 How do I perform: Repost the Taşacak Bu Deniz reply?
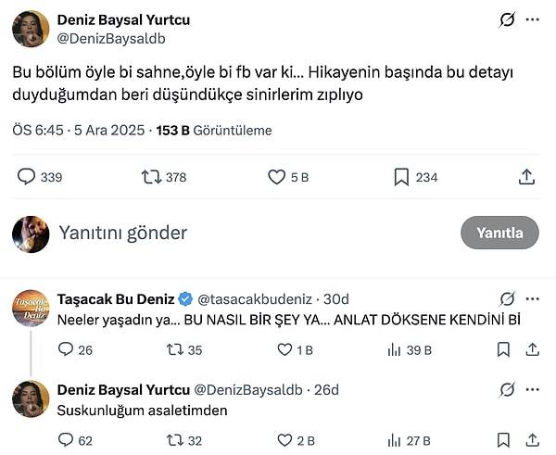[175, 349]
